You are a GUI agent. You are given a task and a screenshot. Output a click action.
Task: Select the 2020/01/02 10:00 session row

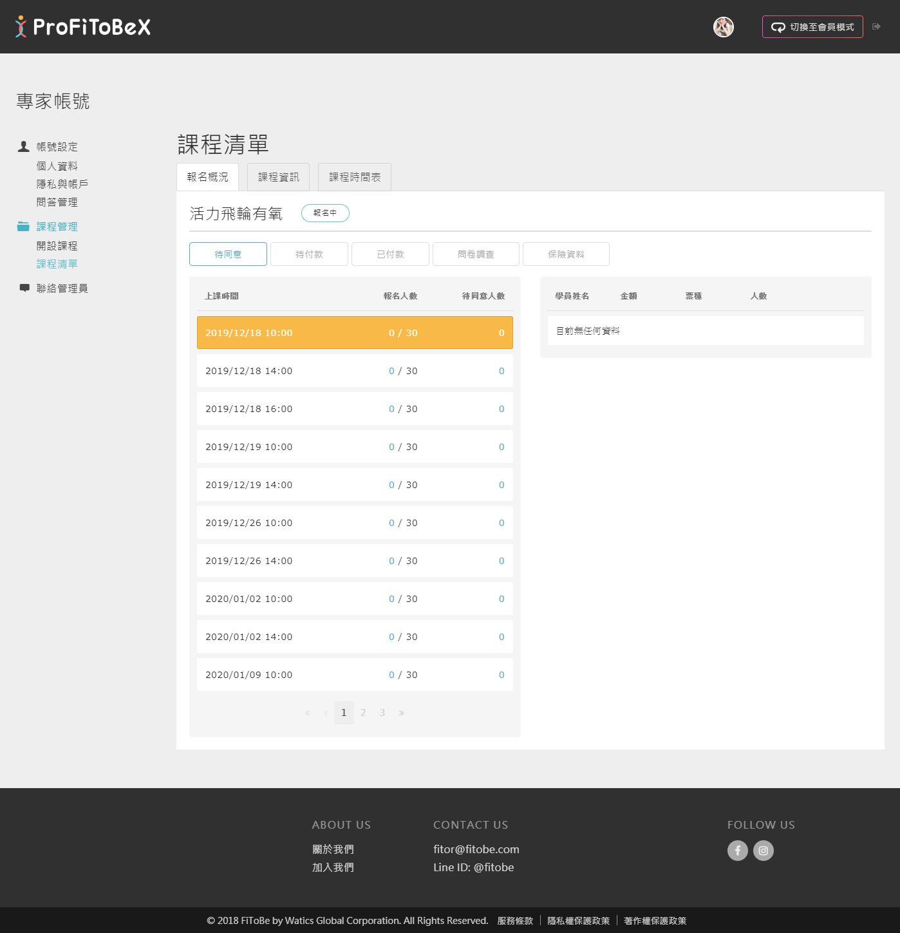tap(355, 599)
